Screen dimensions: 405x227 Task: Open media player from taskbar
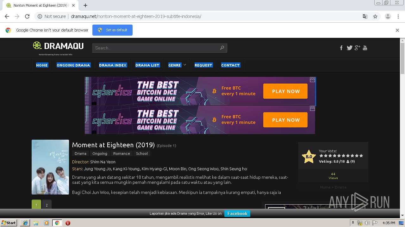coord(47,223)
